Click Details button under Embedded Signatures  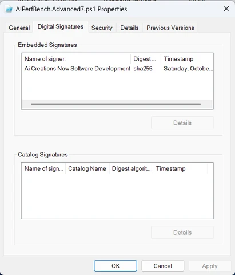tap(182, 123)
